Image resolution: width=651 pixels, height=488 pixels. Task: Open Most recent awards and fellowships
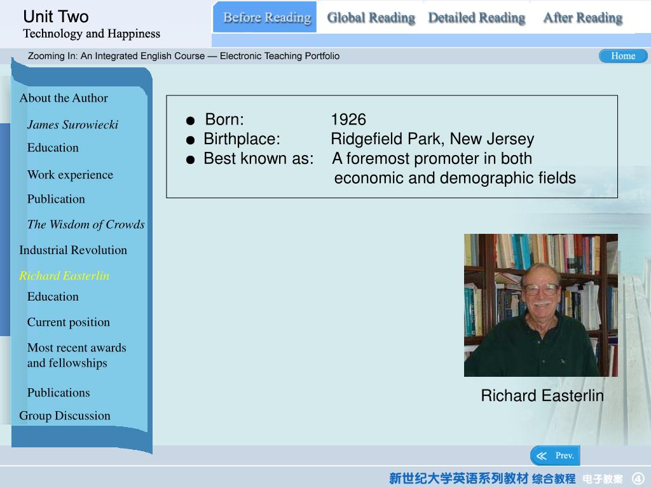[77, 355]
